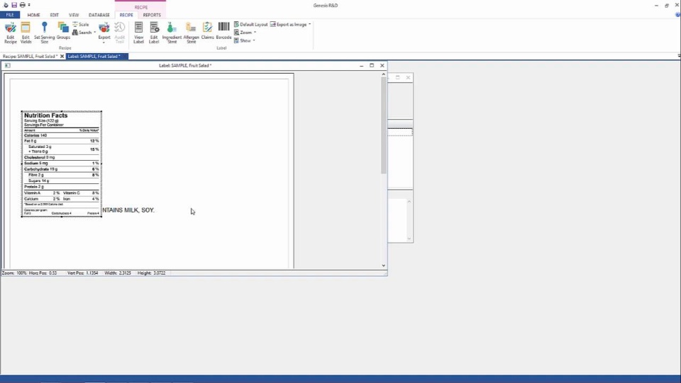Click Set Serving Size icon

pos(44,31)
